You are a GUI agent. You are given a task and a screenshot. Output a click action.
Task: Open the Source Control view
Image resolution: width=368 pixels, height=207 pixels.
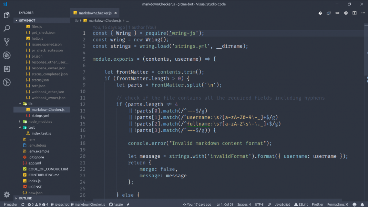6,41
